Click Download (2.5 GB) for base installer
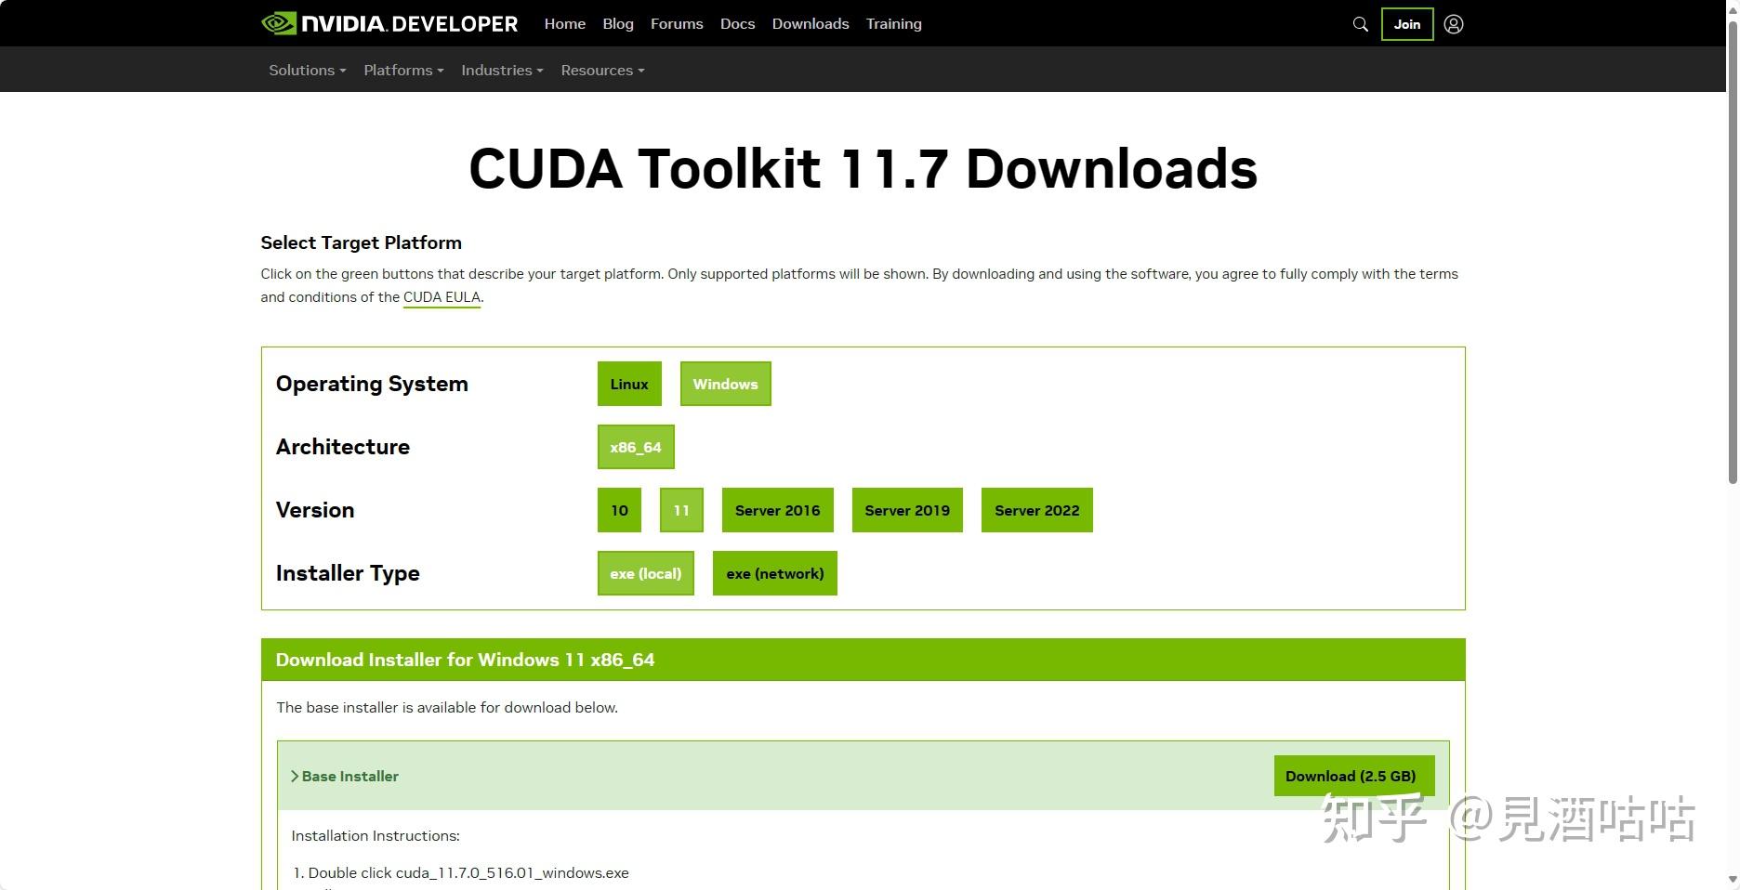 (1352, 776)
